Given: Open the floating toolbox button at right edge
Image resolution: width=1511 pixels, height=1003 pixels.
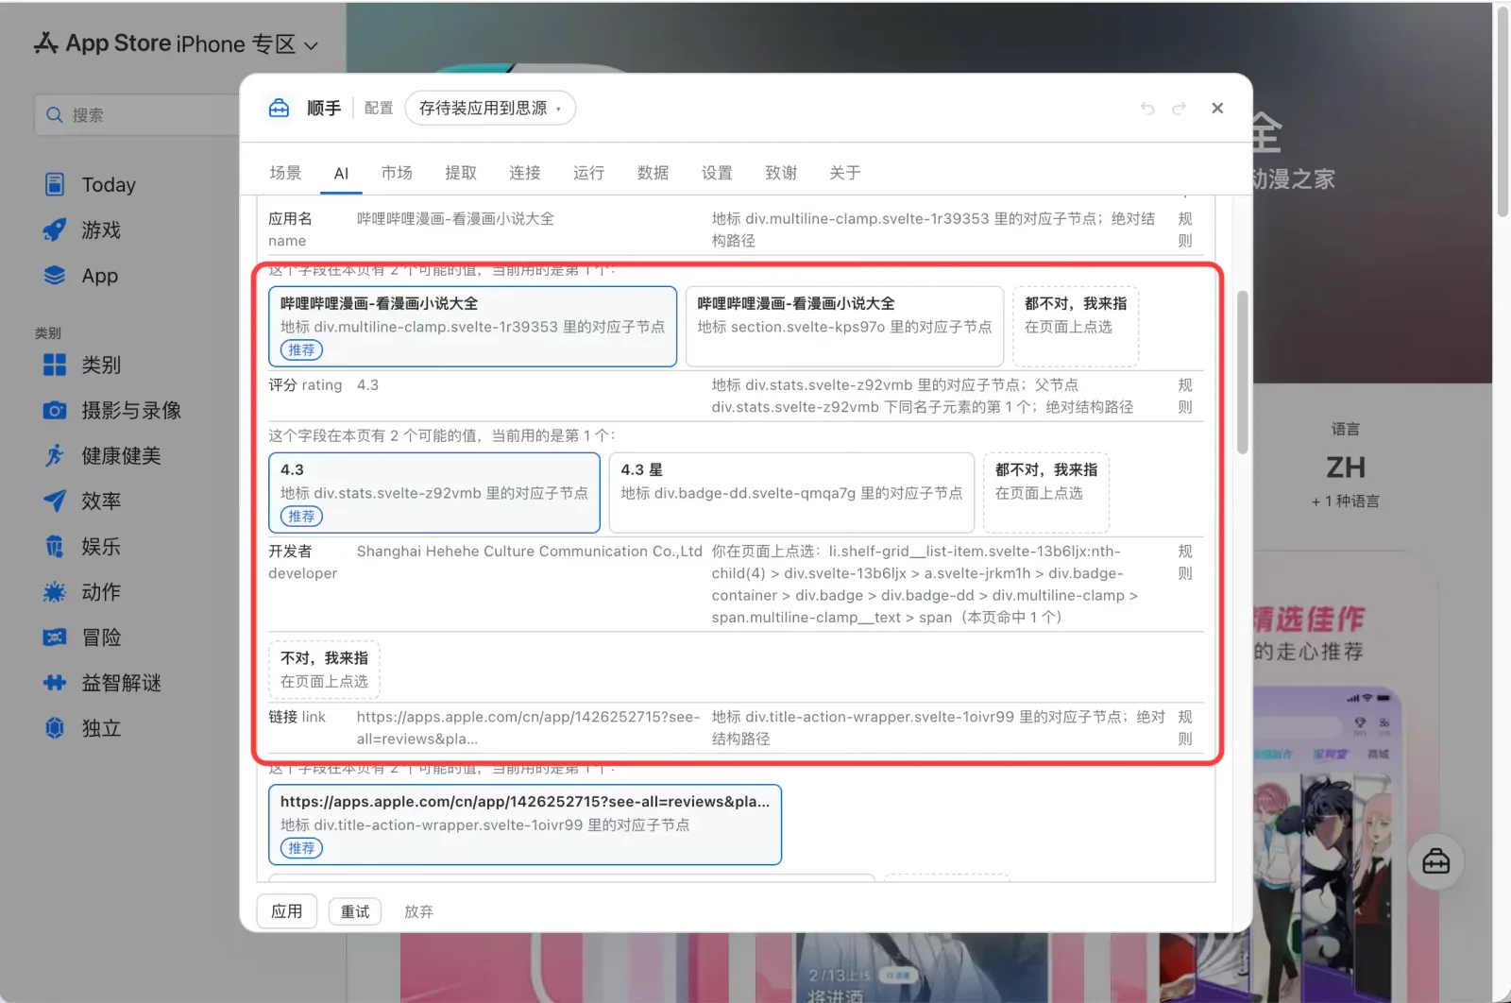Looking at the screenshot, I should 1435,861.
